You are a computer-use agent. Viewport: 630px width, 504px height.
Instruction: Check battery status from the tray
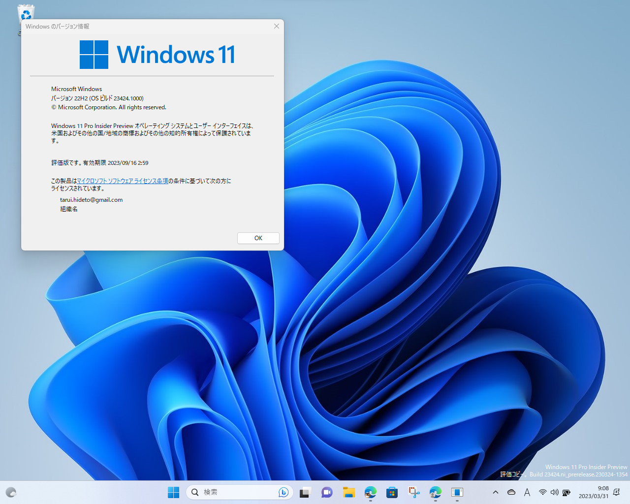coord(566,492)
